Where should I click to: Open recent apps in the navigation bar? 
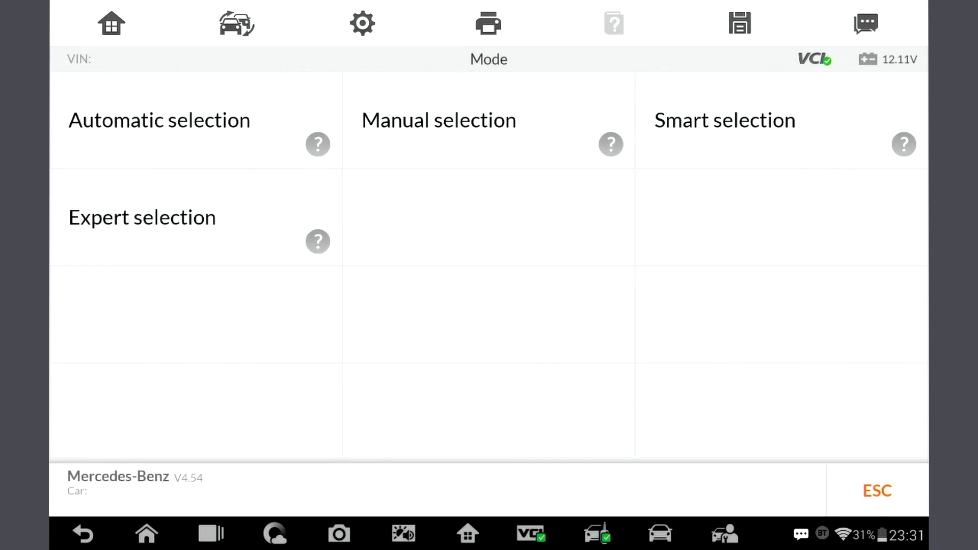click(211, 534)
